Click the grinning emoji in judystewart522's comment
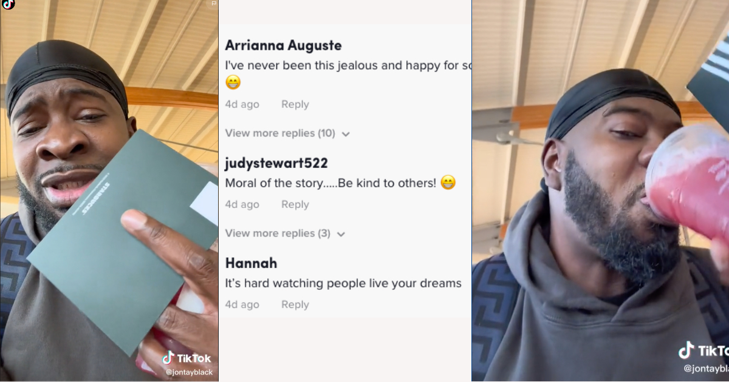Image resolution: width=729 pixels, height=382 pixels. point(448,183)
